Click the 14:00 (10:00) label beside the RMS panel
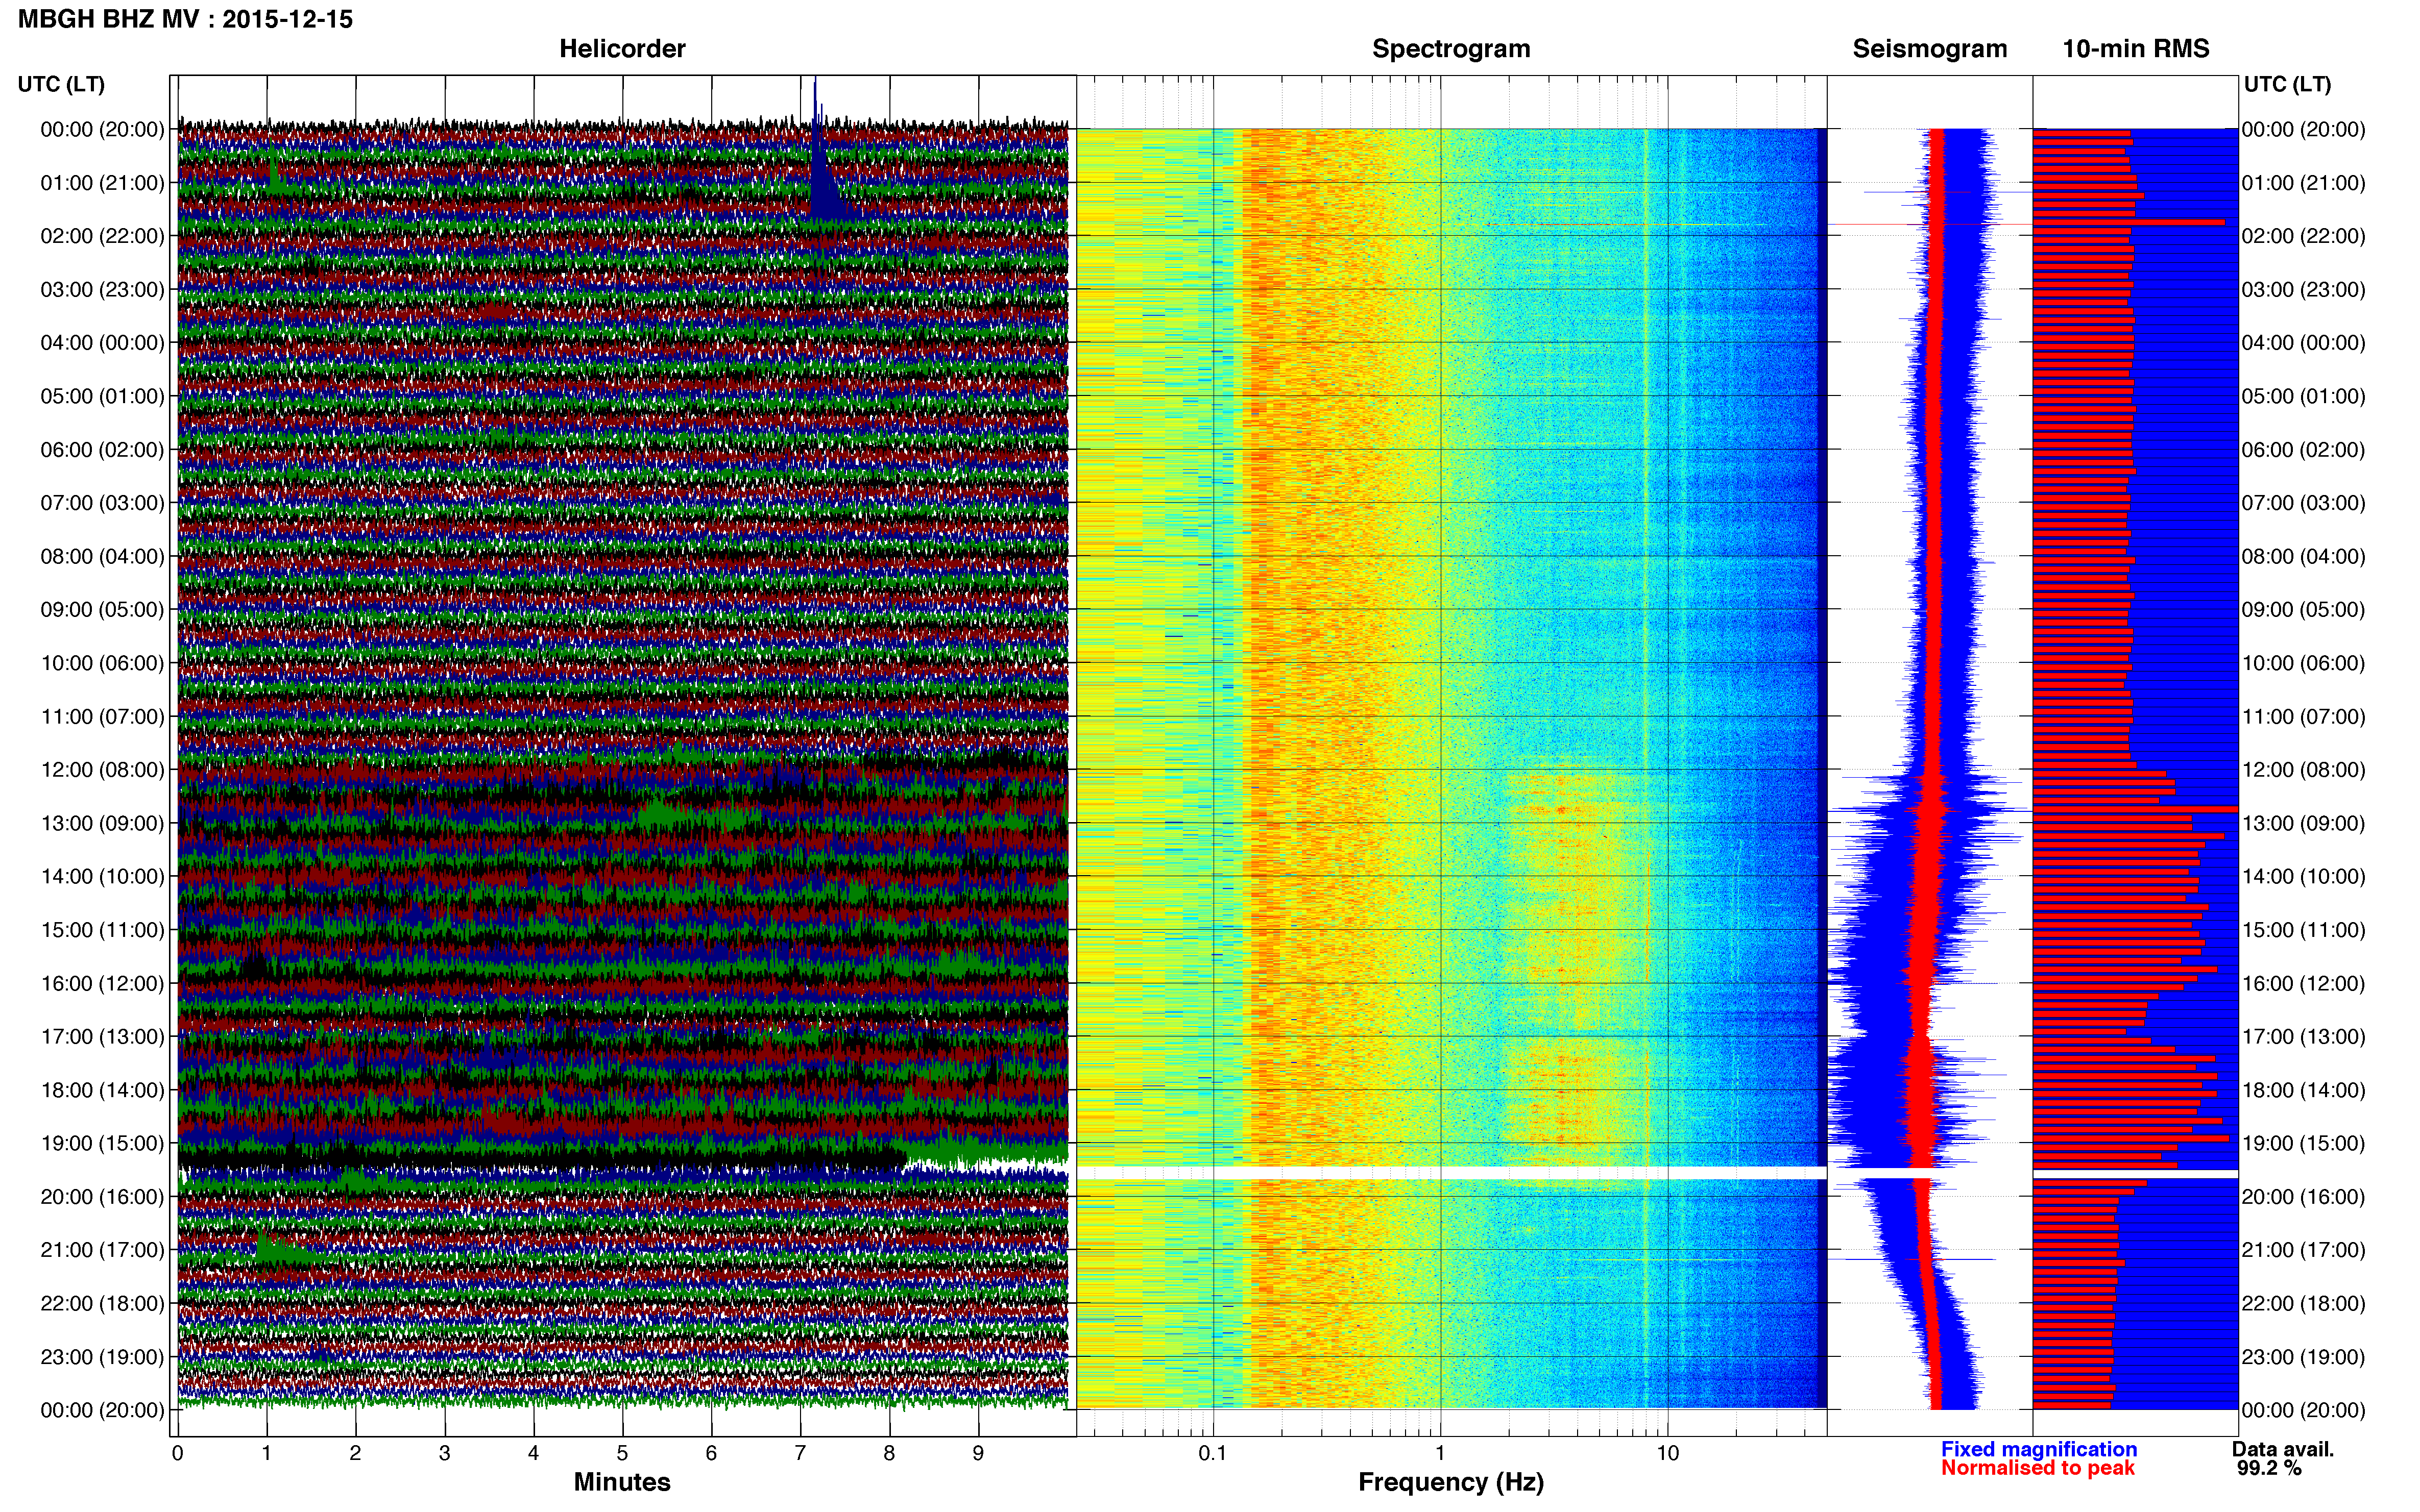 click(x=2303, y=877)
